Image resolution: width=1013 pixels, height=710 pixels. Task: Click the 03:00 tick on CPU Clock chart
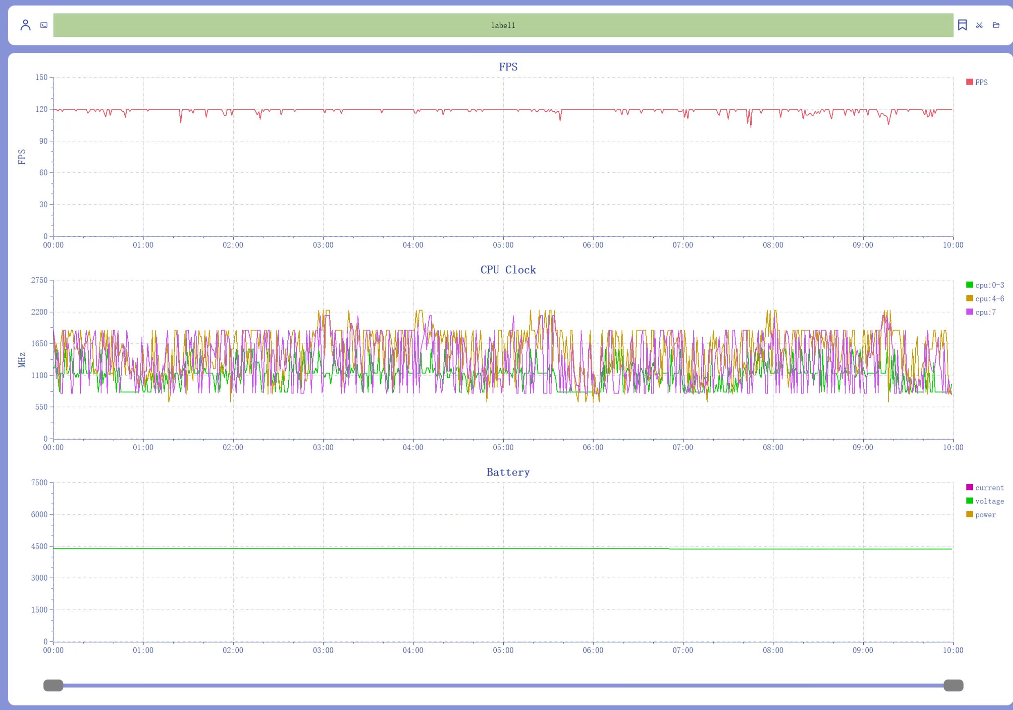click(323, 448)
